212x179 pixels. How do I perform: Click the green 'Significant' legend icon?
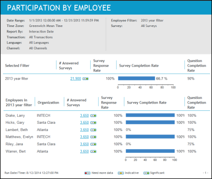(146, 173)
